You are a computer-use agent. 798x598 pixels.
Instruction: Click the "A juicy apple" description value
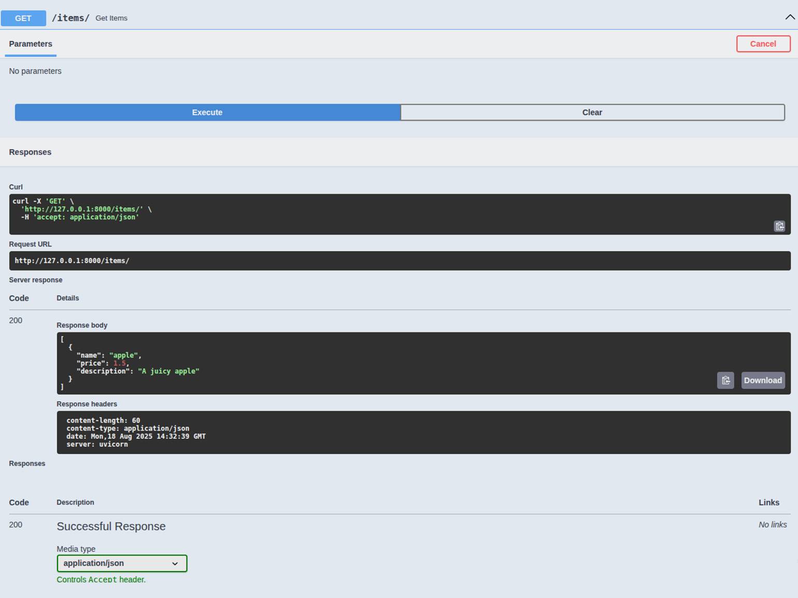coord(168,371)
